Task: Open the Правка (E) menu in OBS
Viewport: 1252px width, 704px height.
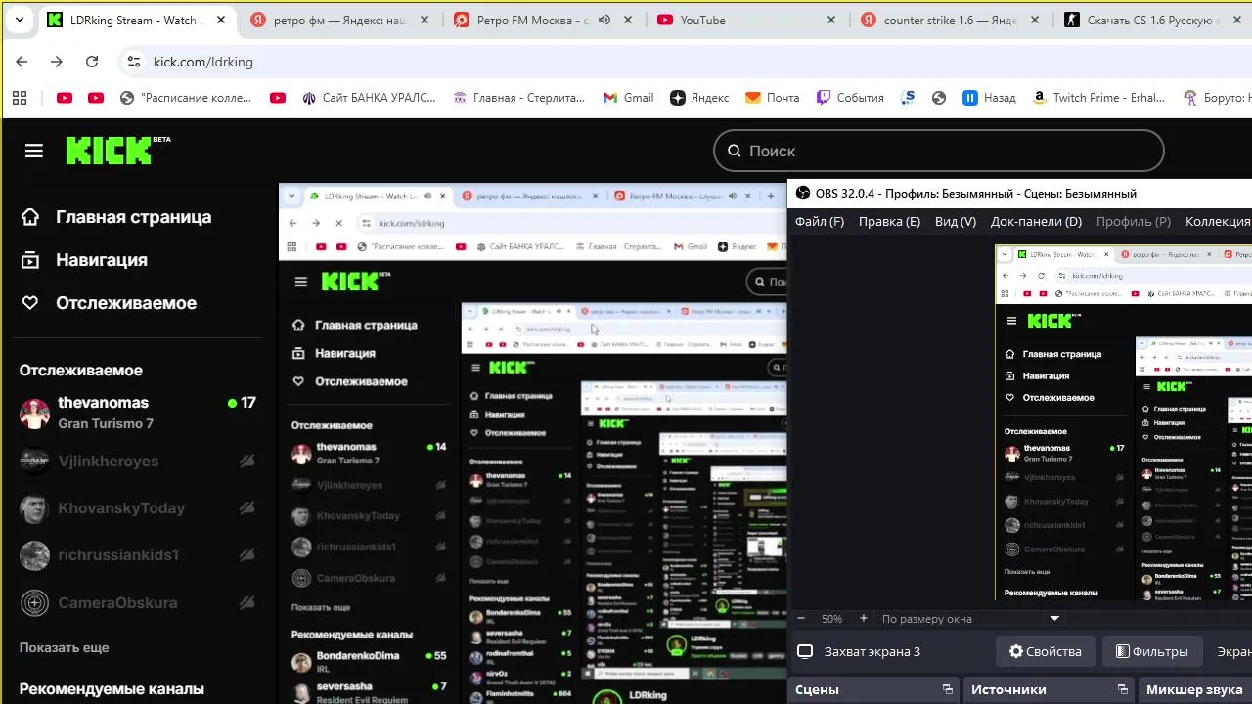Action: tap(889, 222)
